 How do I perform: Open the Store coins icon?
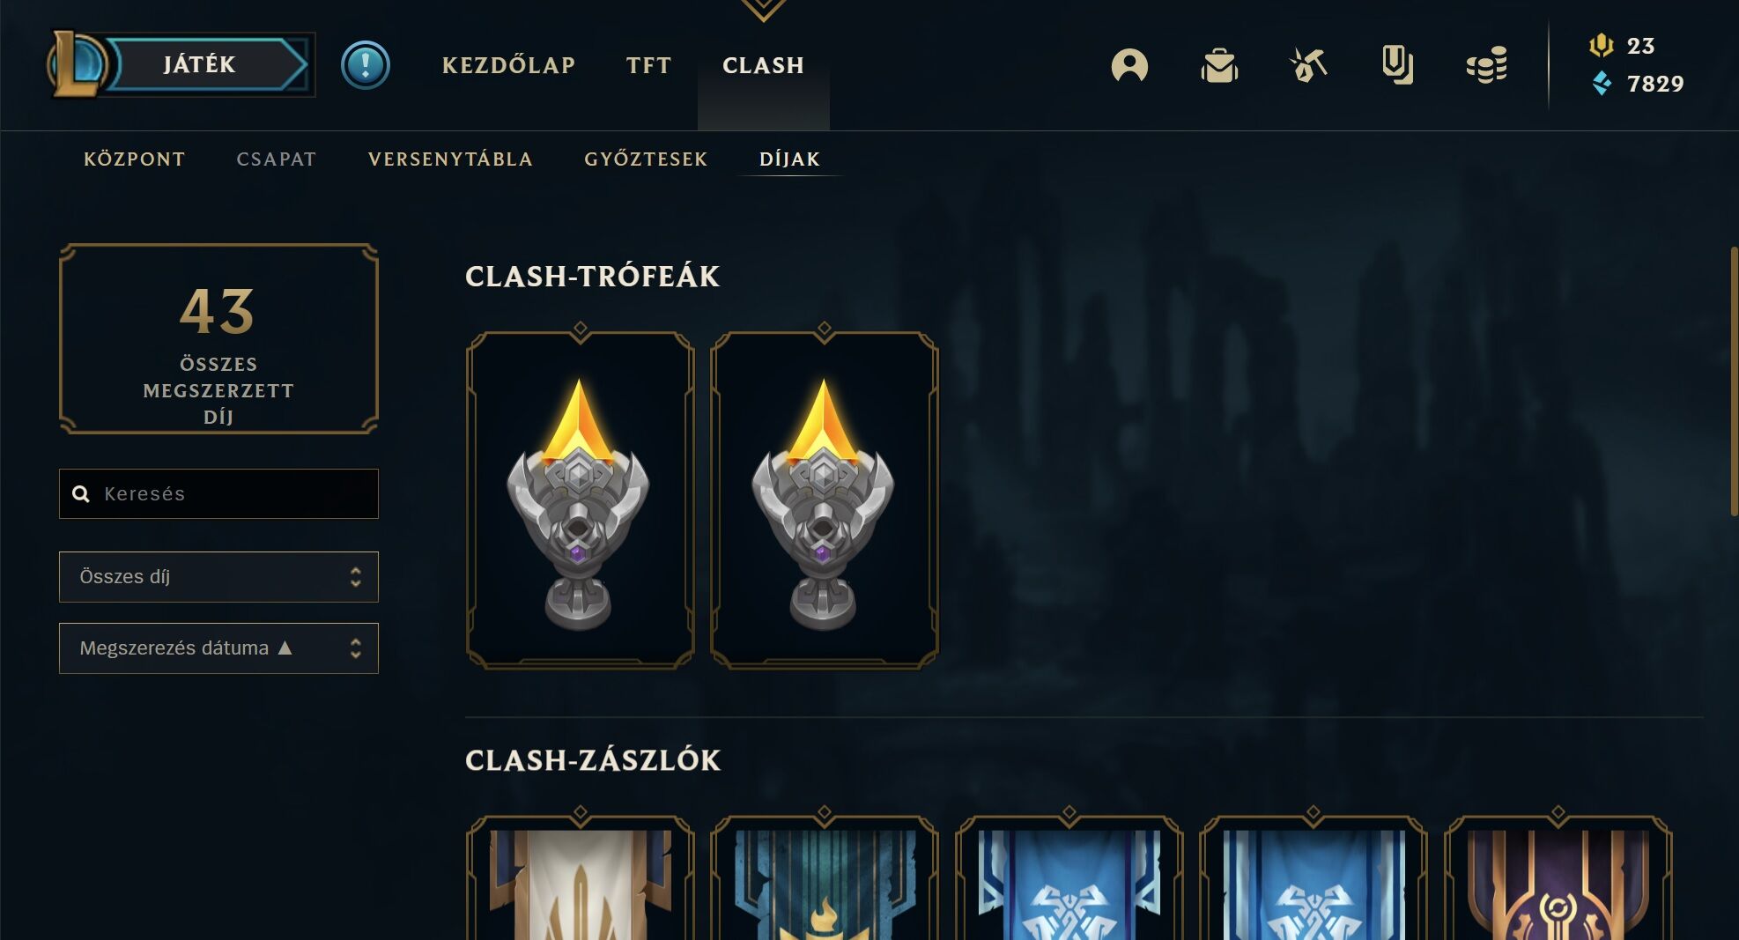pos(1487,65)
